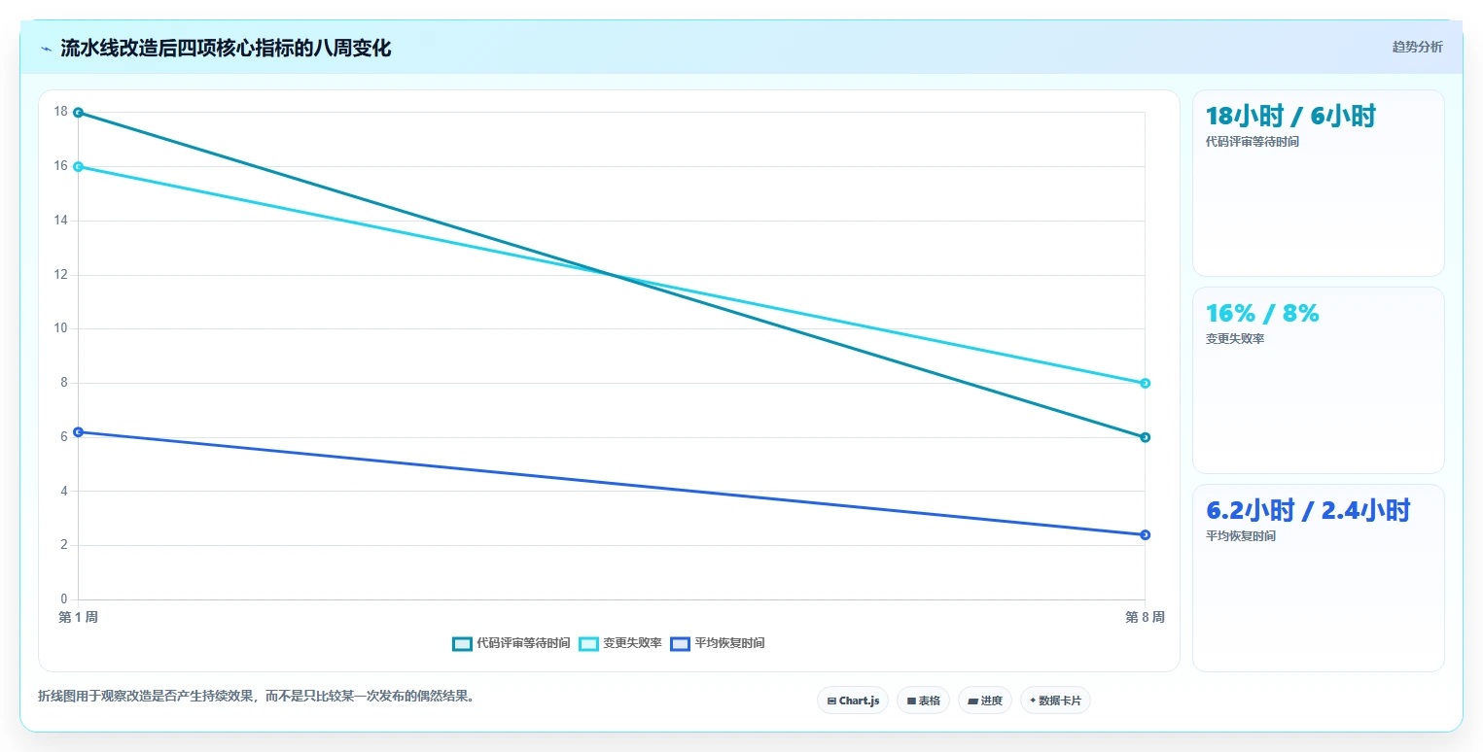This screenshot has height=752, width=1483.
Task: Click the 平均恢复时间 legend label
Action: [x=729, y=643]
